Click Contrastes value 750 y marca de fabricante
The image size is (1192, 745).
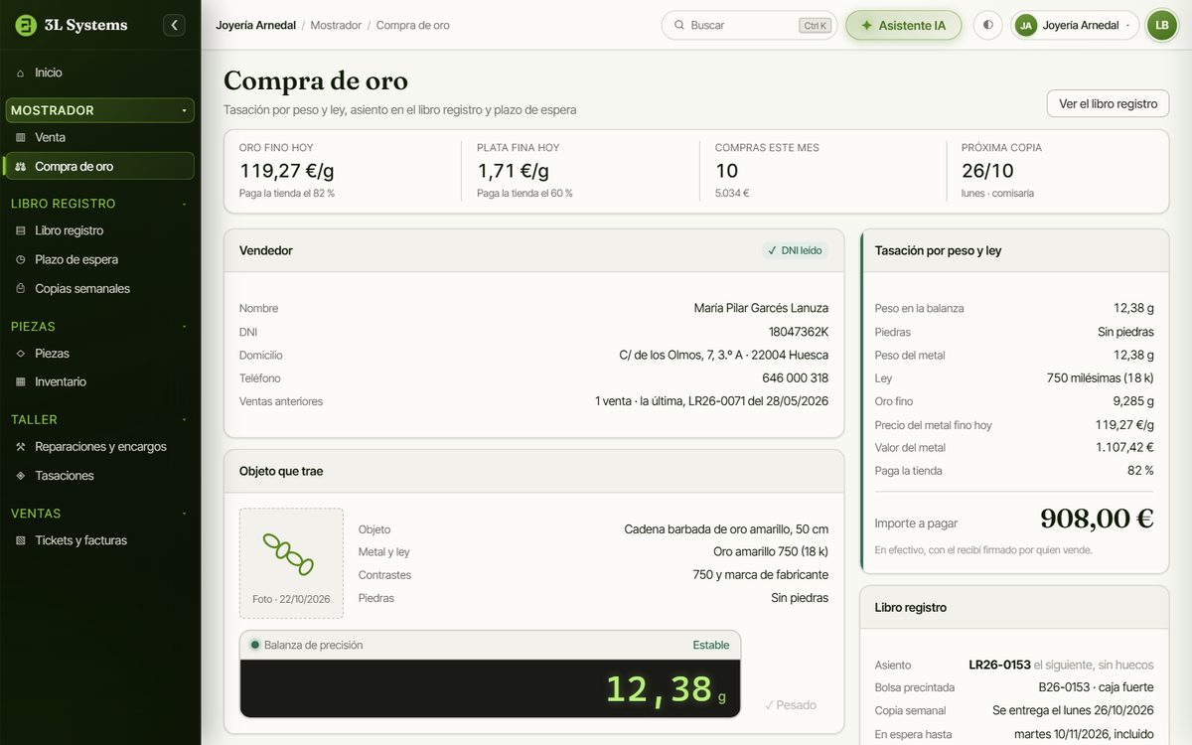pyautogui.click(x=761, y=575)
